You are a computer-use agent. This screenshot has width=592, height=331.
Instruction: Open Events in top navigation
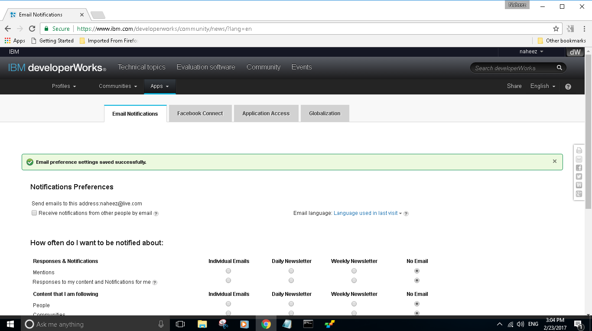[x=302, y=67]
